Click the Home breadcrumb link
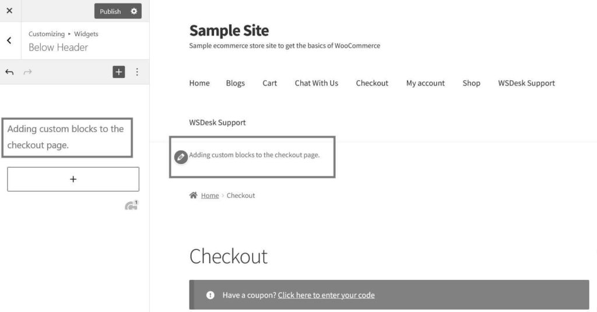Image resolution: width=597 pixels, height=312 pixels. coord(210,196)
